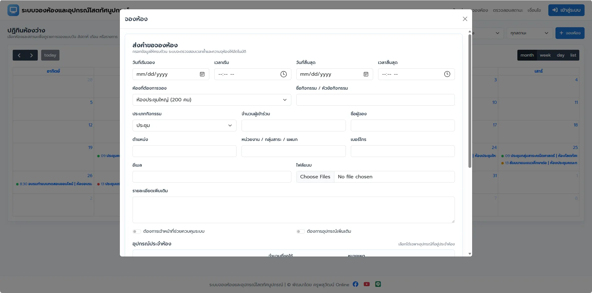Open calendar picker for วันที่เริ่มจอง field
This screenshot has height=293, width=592.
point(202,74)
